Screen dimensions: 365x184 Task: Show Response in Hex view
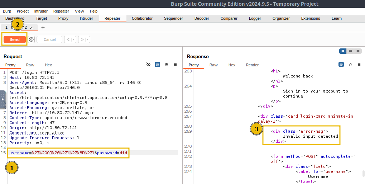232,65
